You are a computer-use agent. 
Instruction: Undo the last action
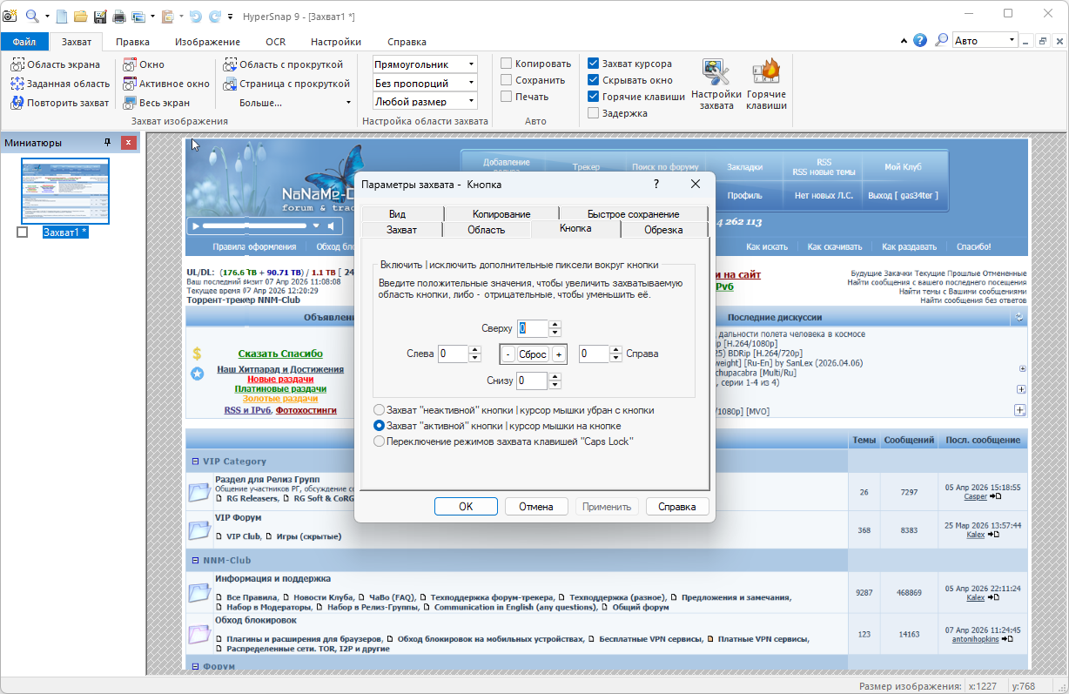195,16
